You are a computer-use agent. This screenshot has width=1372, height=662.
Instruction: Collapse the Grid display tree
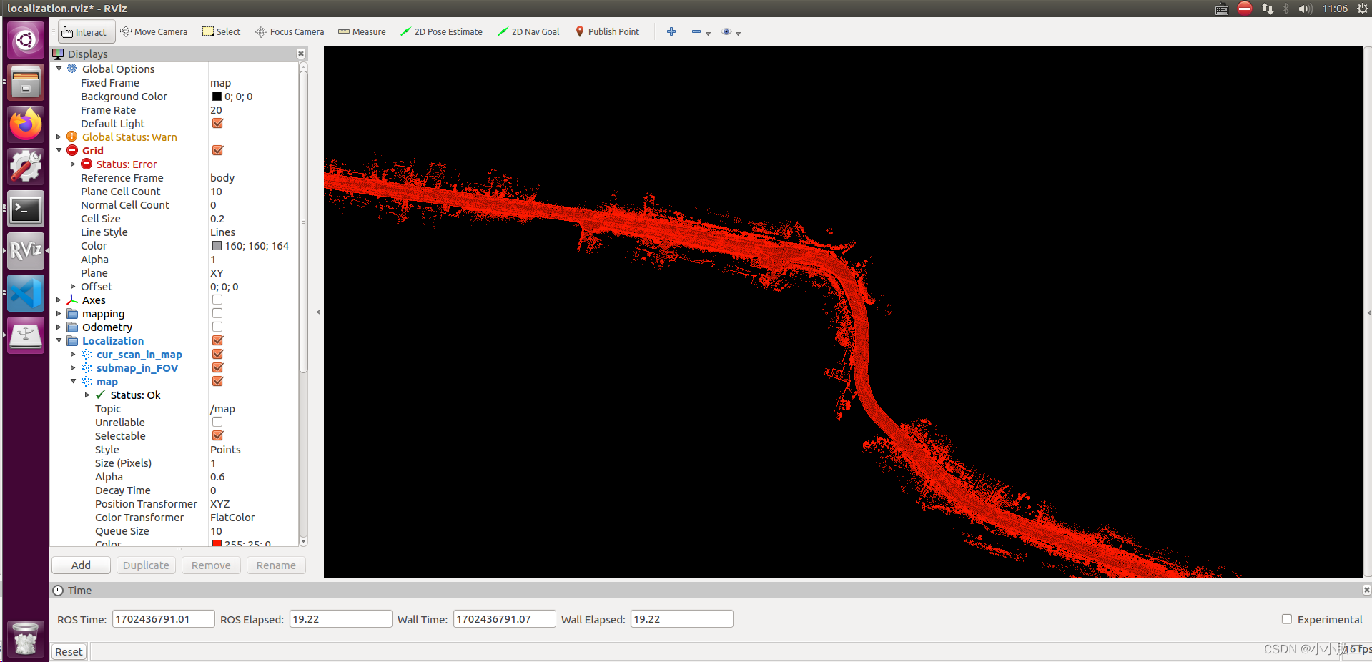(59, 150)
